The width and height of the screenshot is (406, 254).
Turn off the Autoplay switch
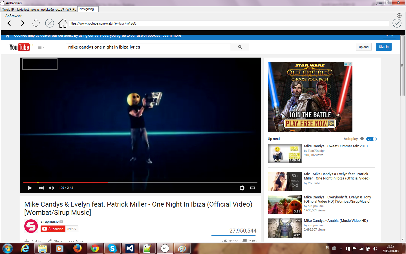pyautogui.click(x=371, y=139)
